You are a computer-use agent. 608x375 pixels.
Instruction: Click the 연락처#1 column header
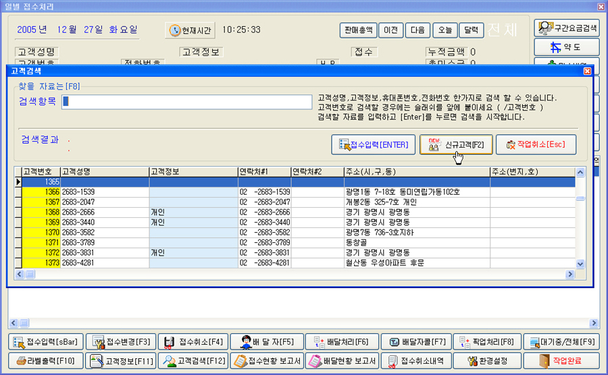(264, 172)
